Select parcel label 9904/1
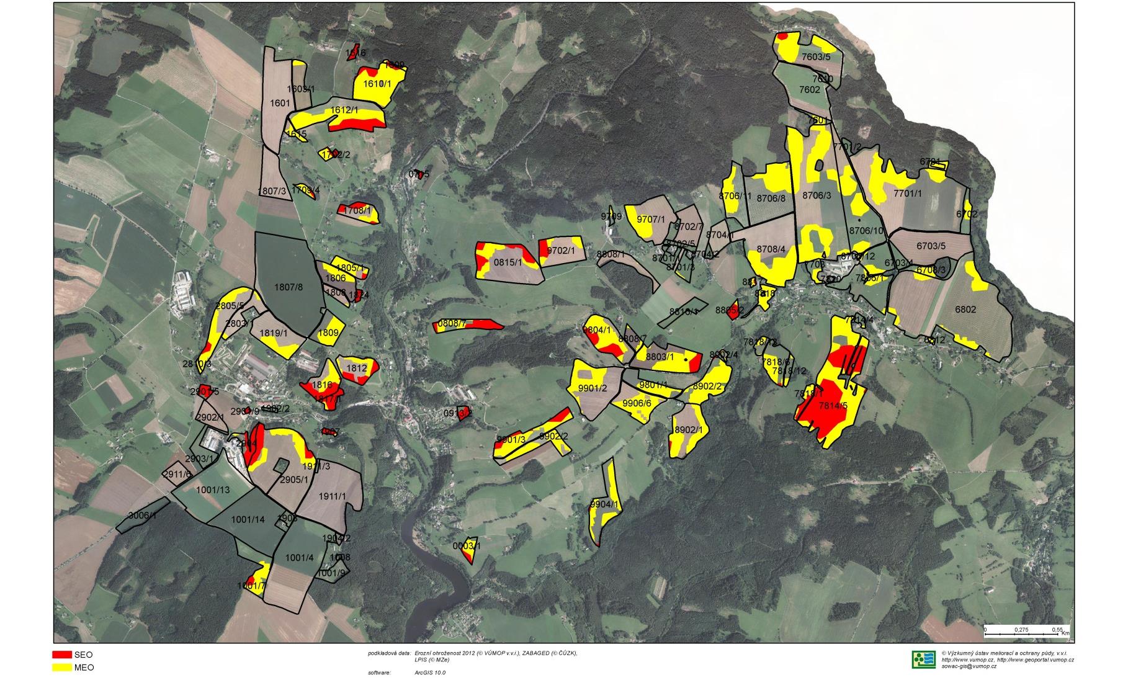 point(604,504)
